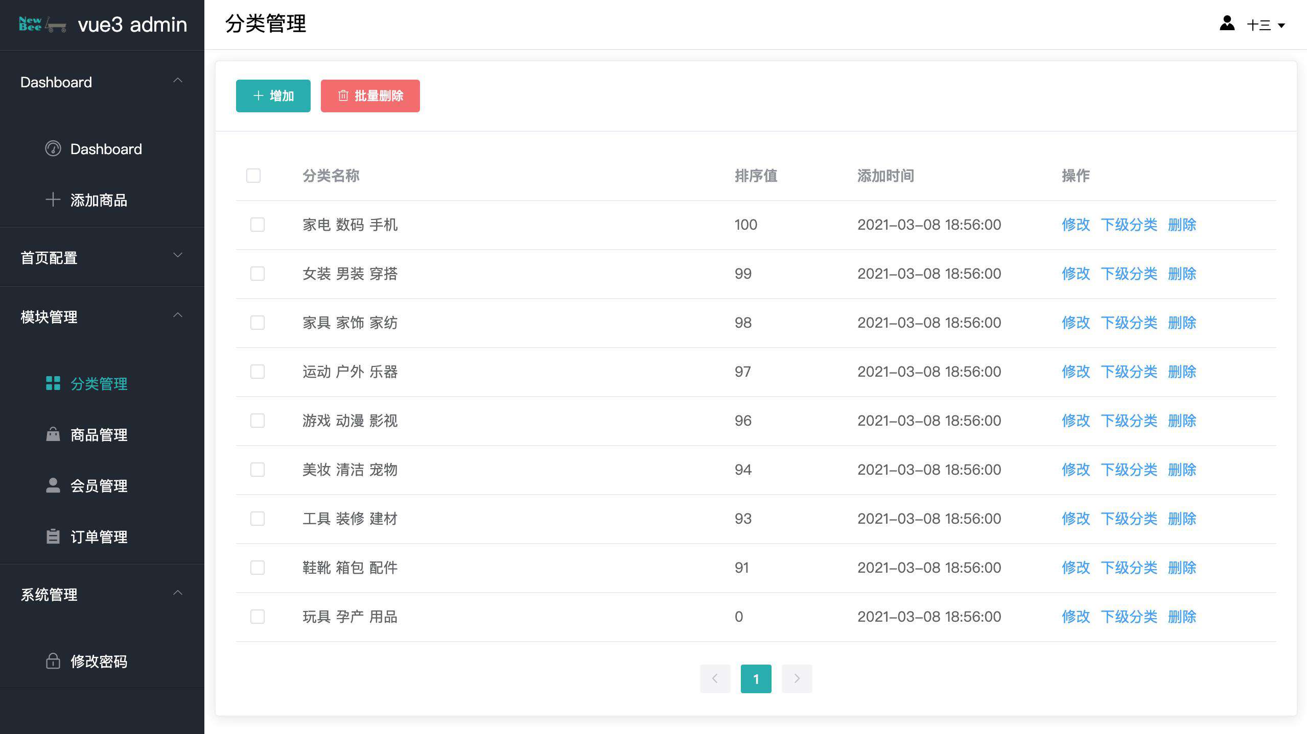Screen dimensions: 1307x734
Task: Click the 添加时间 column header
Action: coord(886,176)
